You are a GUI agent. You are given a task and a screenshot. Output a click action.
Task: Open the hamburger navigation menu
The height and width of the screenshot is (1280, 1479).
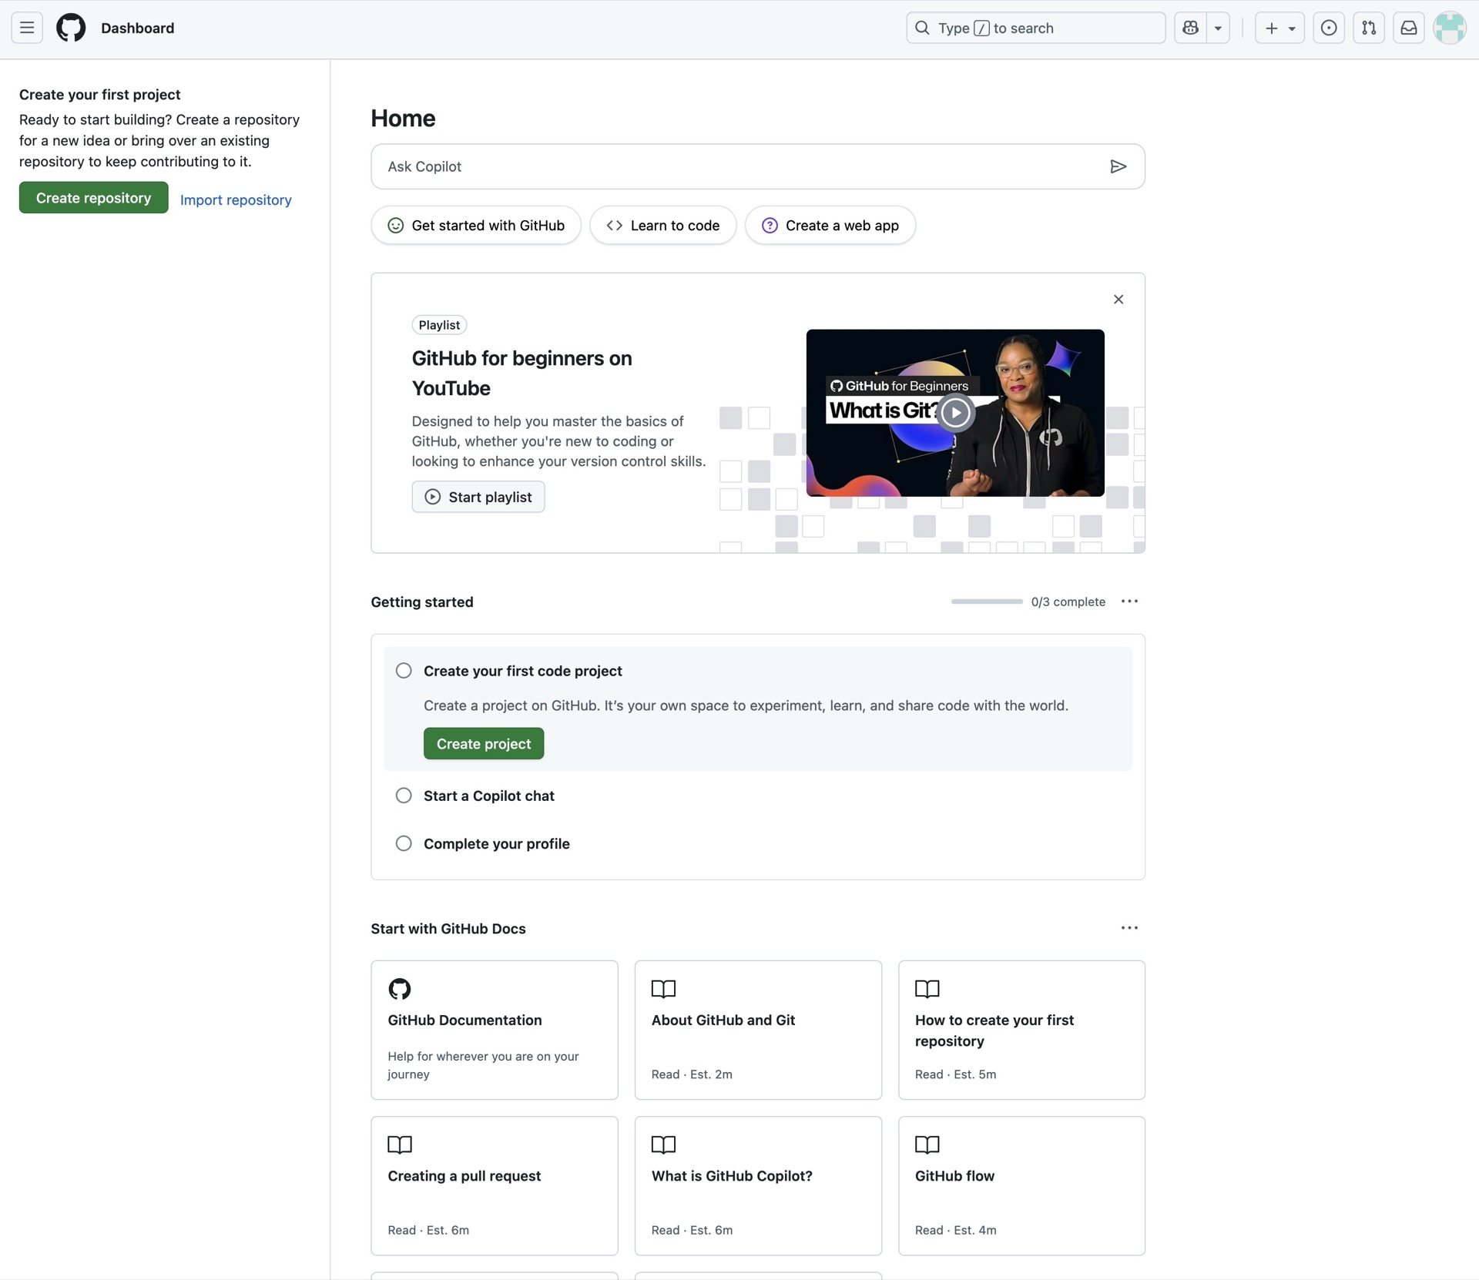point(27,28)
